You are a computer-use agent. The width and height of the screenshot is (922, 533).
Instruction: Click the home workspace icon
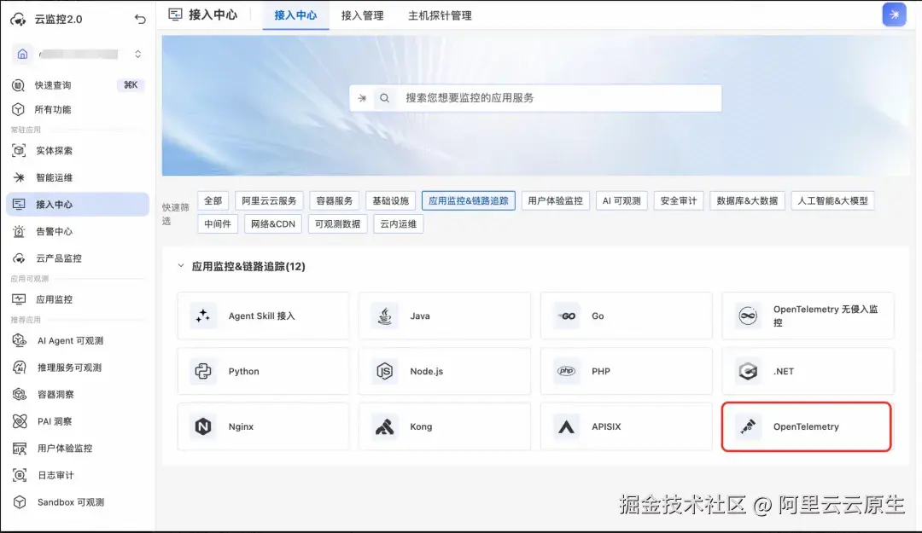point(22,54)
